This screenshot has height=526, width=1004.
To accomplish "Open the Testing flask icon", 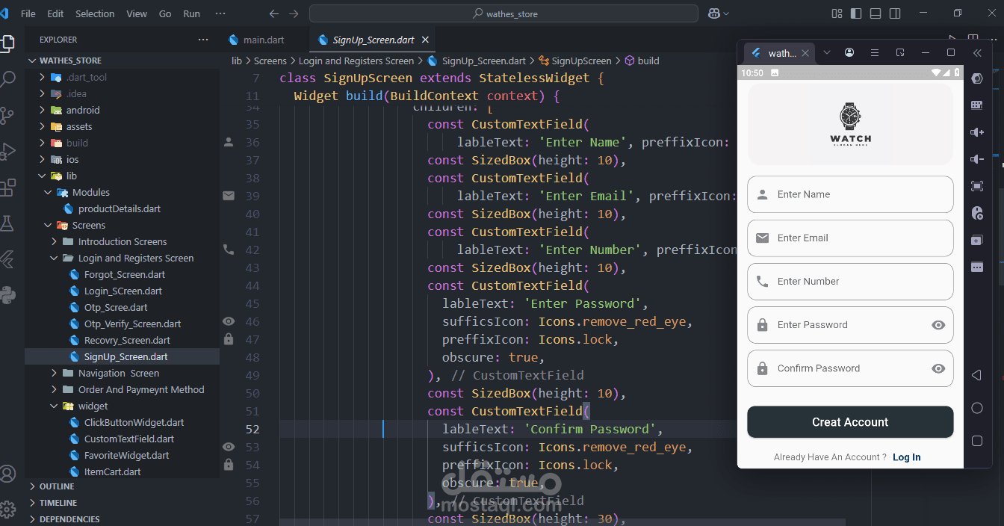I will coord(7,223).
